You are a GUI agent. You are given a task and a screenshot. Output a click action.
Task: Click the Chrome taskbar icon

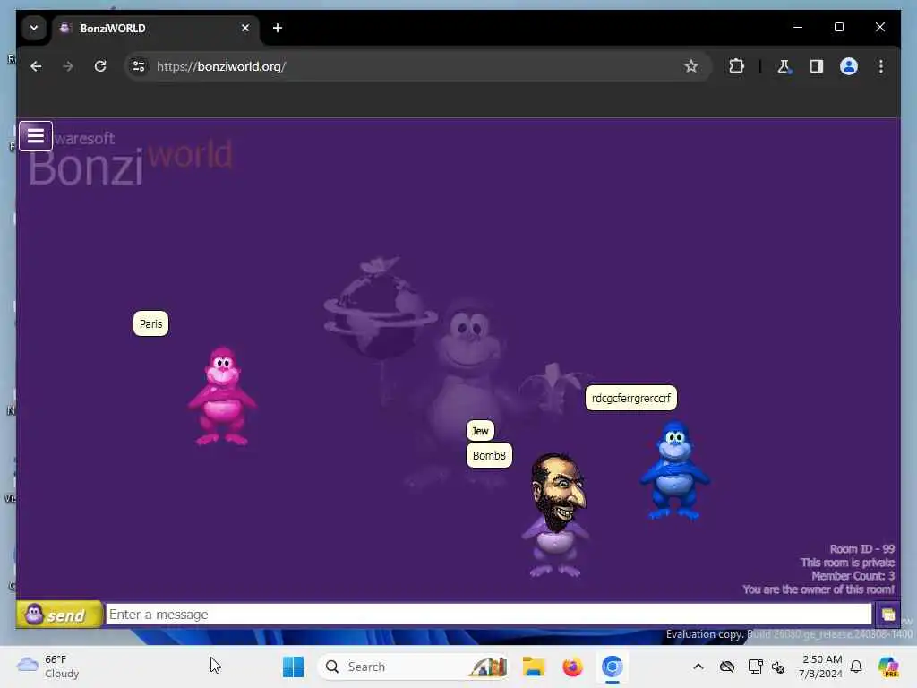tap(612, 666)
